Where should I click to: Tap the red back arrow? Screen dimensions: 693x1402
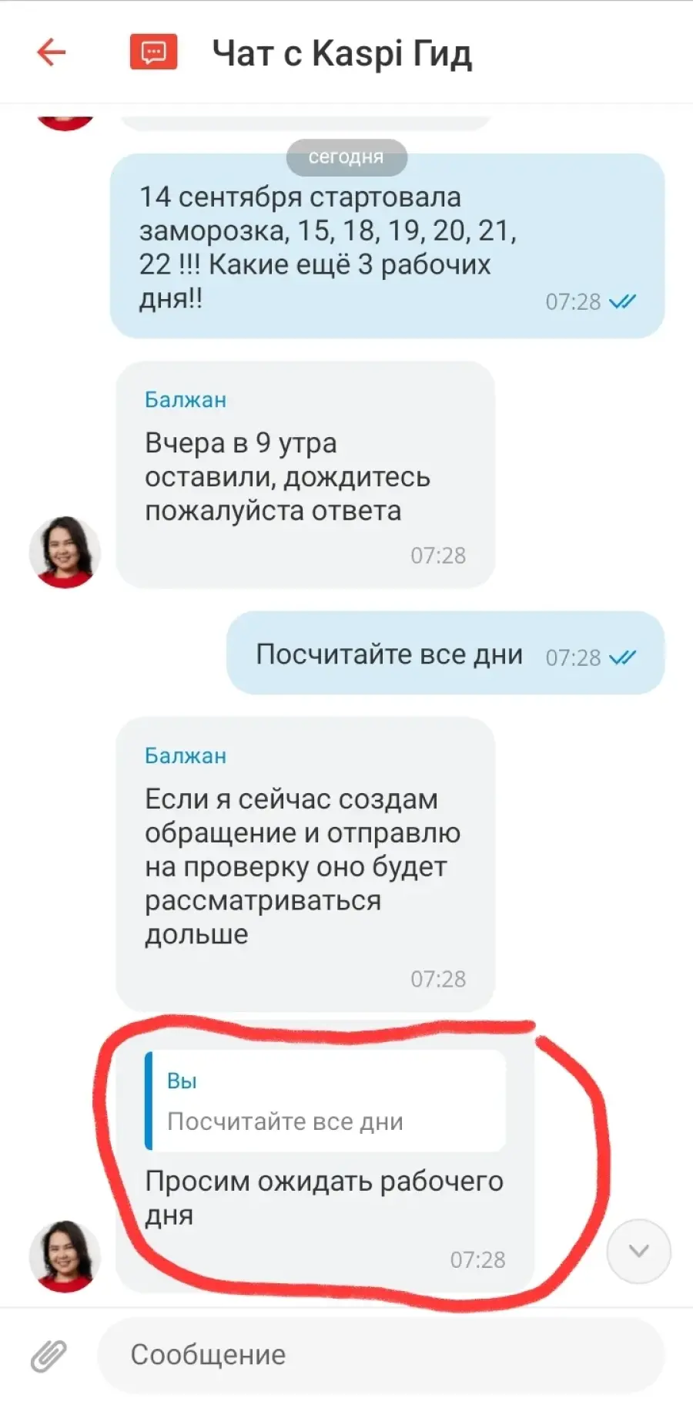click(52, 52)
